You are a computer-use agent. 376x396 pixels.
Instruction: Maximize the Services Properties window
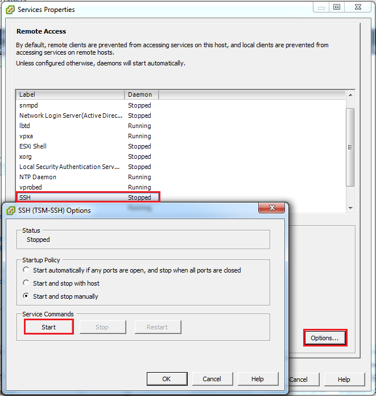point(337,7)
